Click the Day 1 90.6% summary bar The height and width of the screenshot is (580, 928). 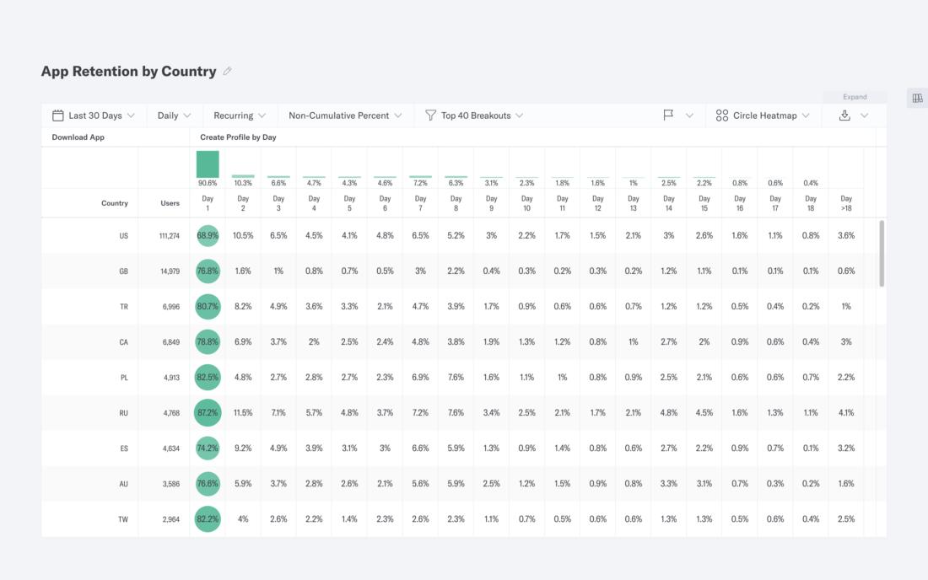click(208, 165)
